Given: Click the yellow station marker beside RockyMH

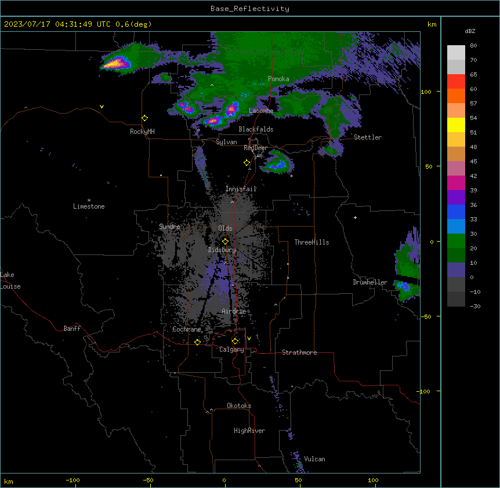Looking at the screenshot, I should [144, 118].
